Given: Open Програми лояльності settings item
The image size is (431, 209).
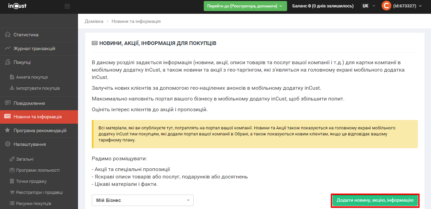Looking at the screenshot, I should point(38,170).
